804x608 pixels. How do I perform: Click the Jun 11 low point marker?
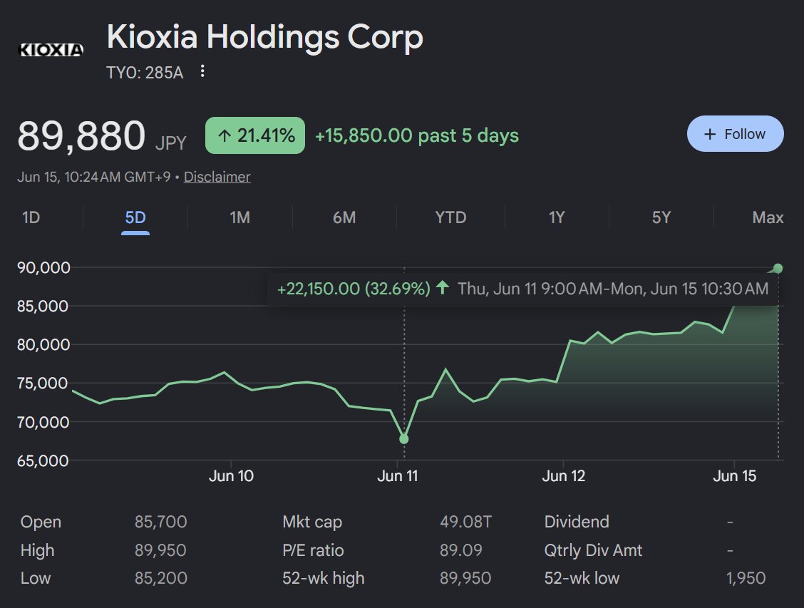click(x=404, y=439)
